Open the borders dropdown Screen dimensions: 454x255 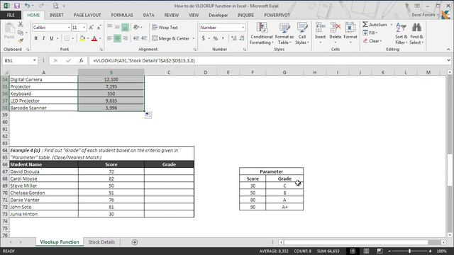(x=72, y=38)
